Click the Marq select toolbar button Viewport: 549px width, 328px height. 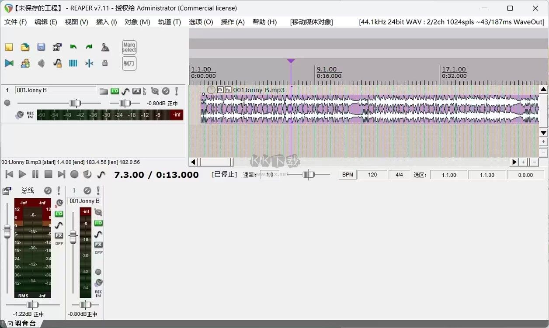click(x=129, y=47)
